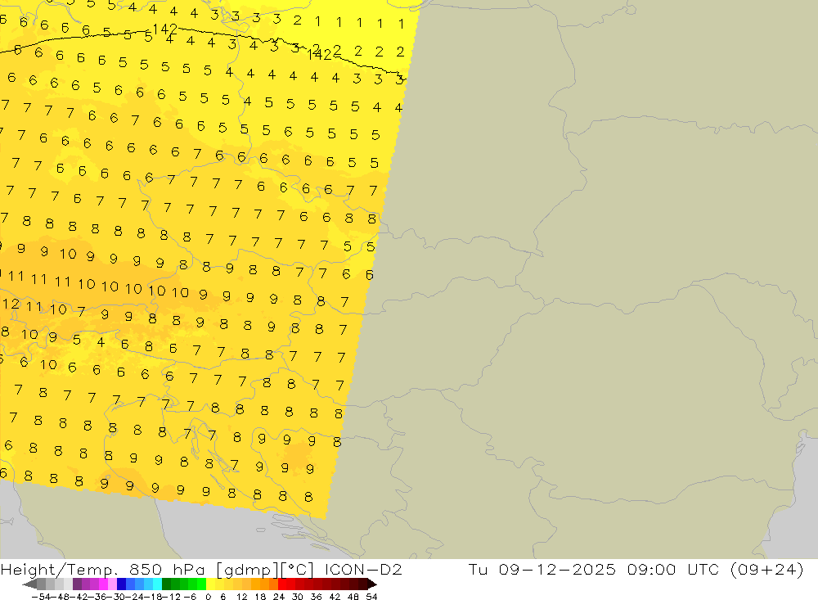Pick the dark green swatch above legend -12
Image resolution: width=818 pixels, height=600 pixels.
pyautogui.click(x=166, y=584)
